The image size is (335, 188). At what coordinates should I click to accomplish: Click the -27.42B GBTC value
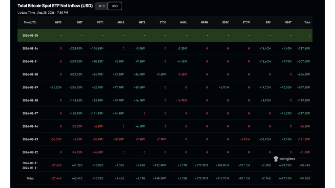(x=56, y=165)
